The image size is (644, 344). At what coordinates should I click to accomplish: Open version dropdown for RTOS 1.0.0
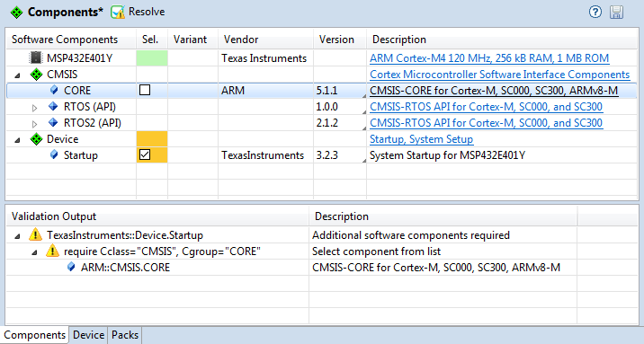tap(363, 112)
